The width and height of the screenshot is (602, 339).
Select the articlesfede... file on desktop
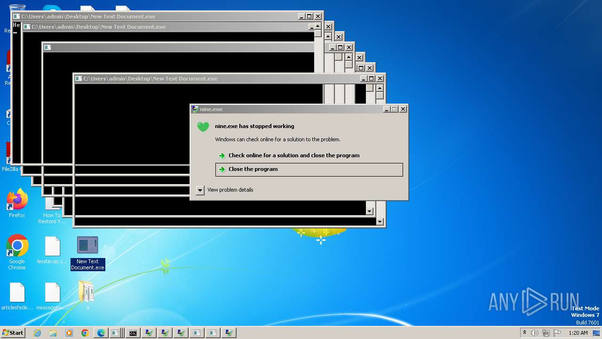point(17,297)
